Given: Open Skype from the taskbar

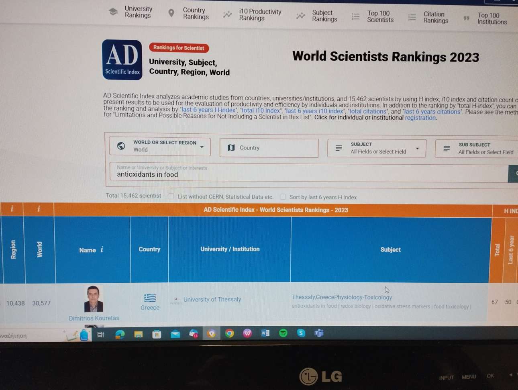Looking at the screenshot, I should click(x=301, y=333).
